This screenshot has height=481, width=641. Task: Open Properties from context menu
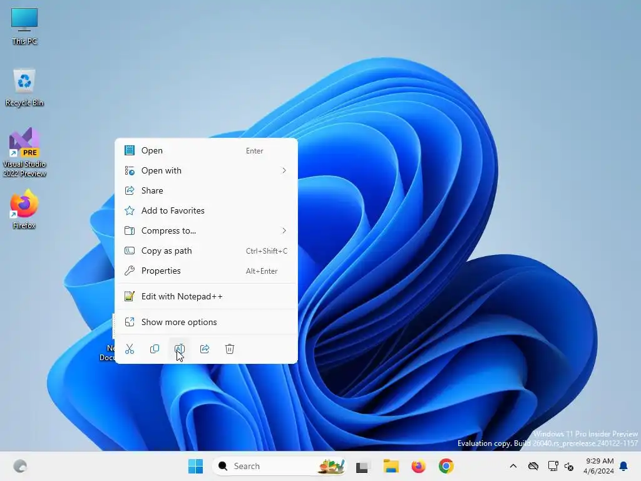[206, 271]
